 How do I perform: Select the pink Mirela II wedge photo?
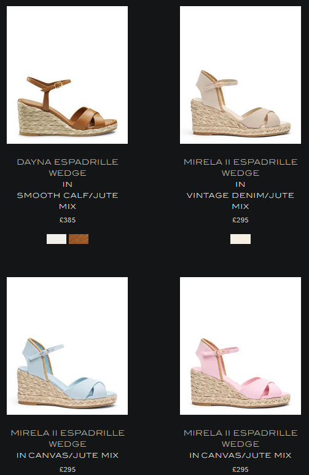pyautogui.click(x=241, y=345)
